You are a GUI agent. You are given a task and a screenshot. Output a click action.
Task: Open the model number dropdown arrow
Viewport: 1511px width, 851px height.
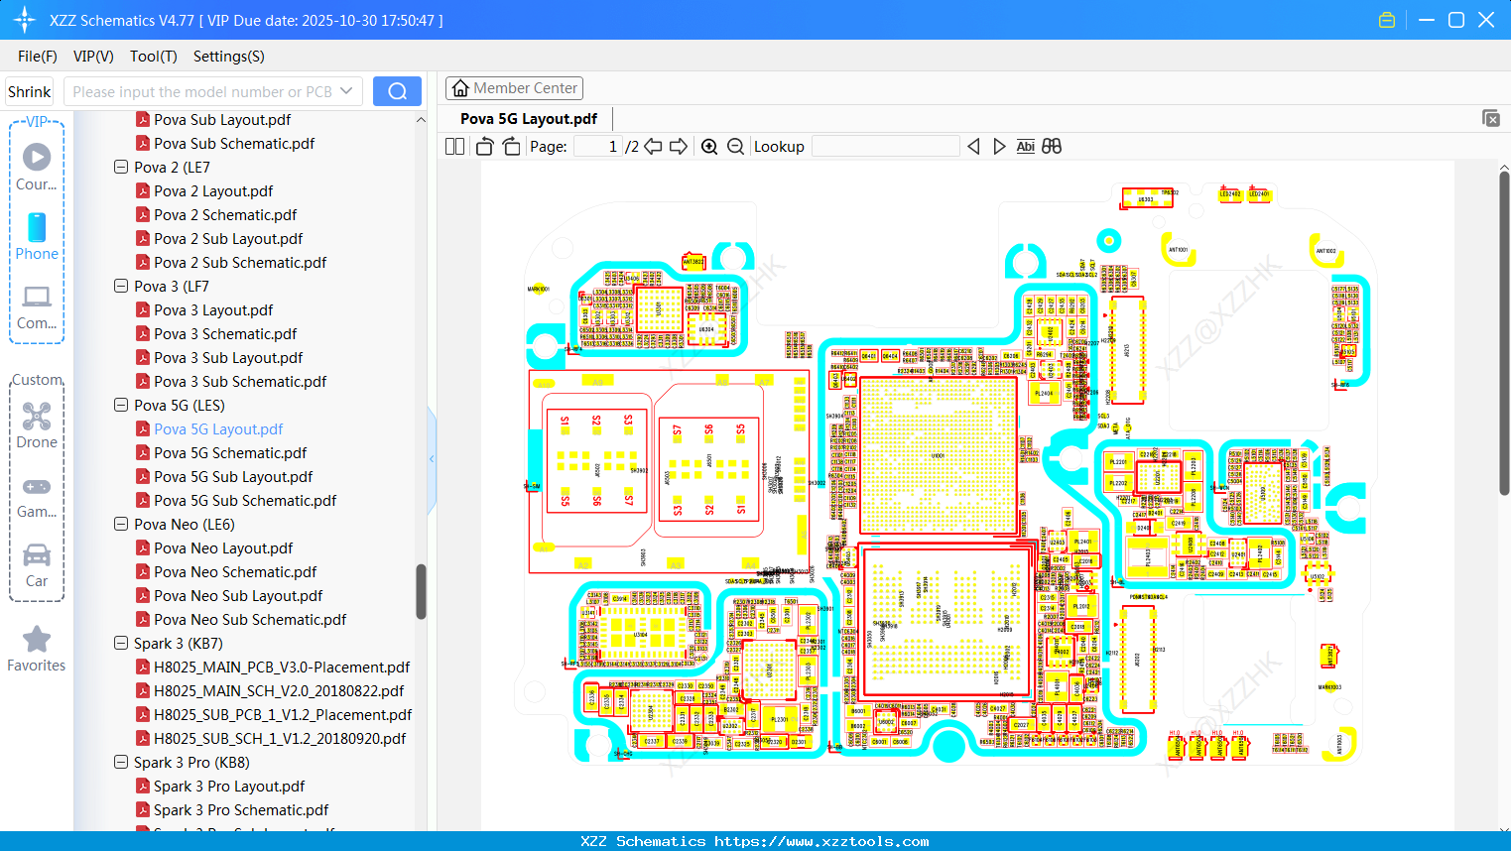coord(347,90)
